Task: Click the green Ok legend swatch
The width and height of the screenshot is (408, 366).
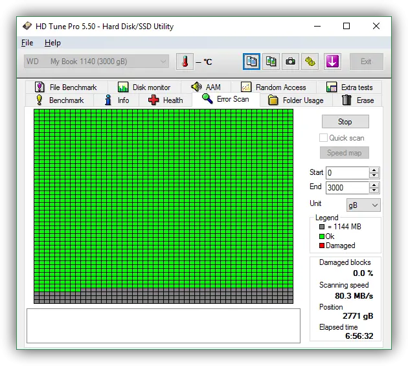Action: [322, 236]
